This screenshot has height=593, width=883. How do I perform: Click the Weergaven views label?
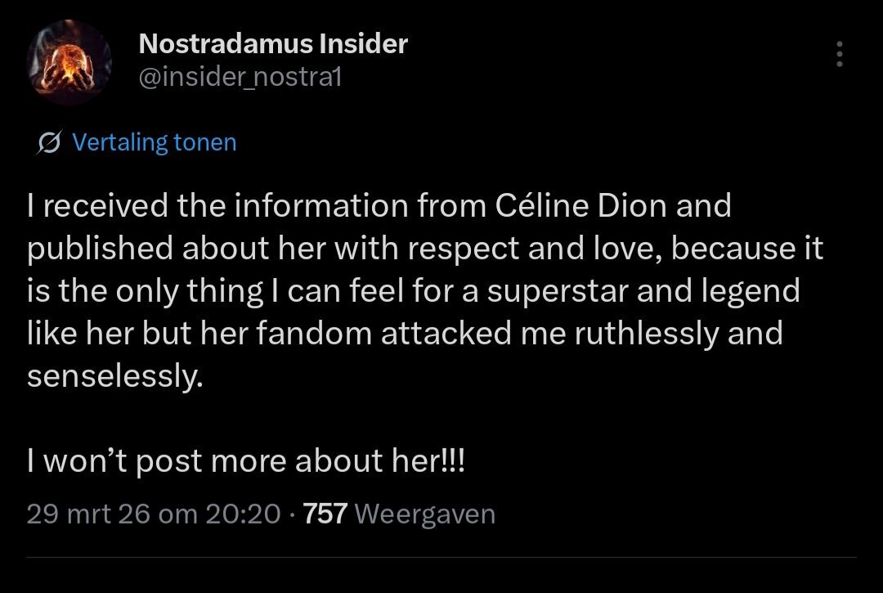coord(426,514)
